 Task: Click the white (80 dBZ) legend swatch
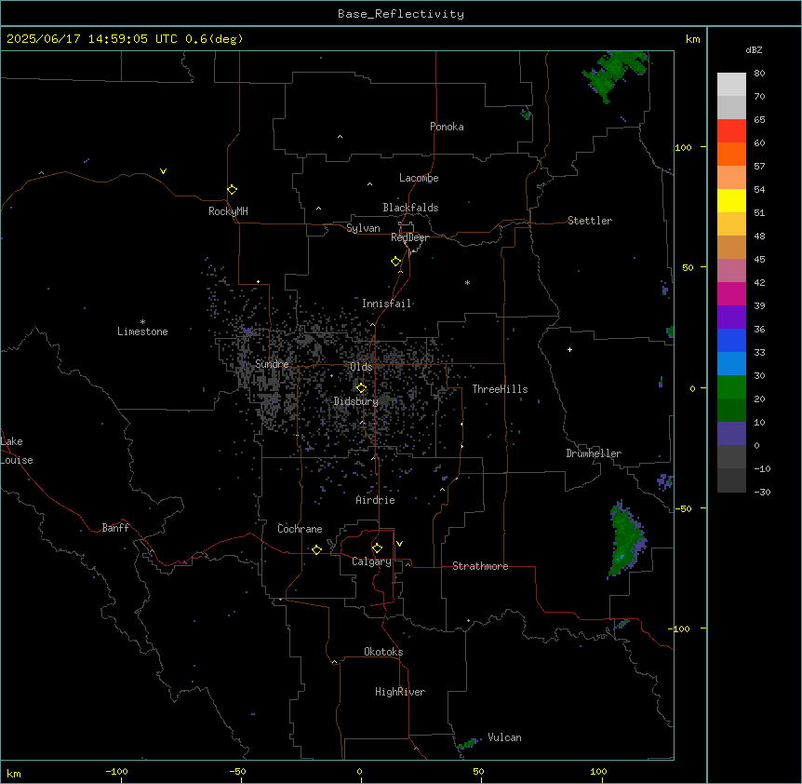[731, 84]
